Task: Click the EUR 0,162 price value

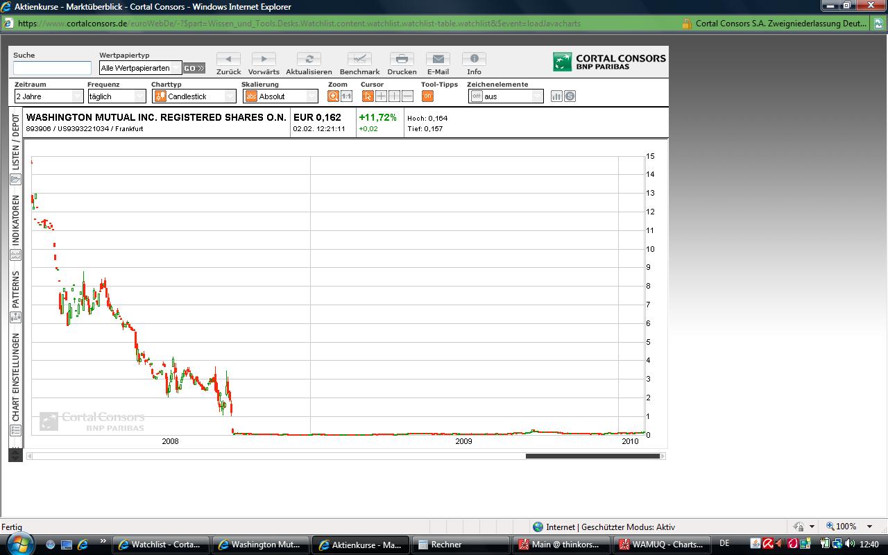Action: pyautogui.click(x=317, y=117)
